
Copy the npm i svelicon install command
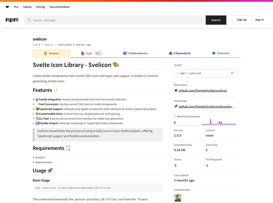[232, 73]
